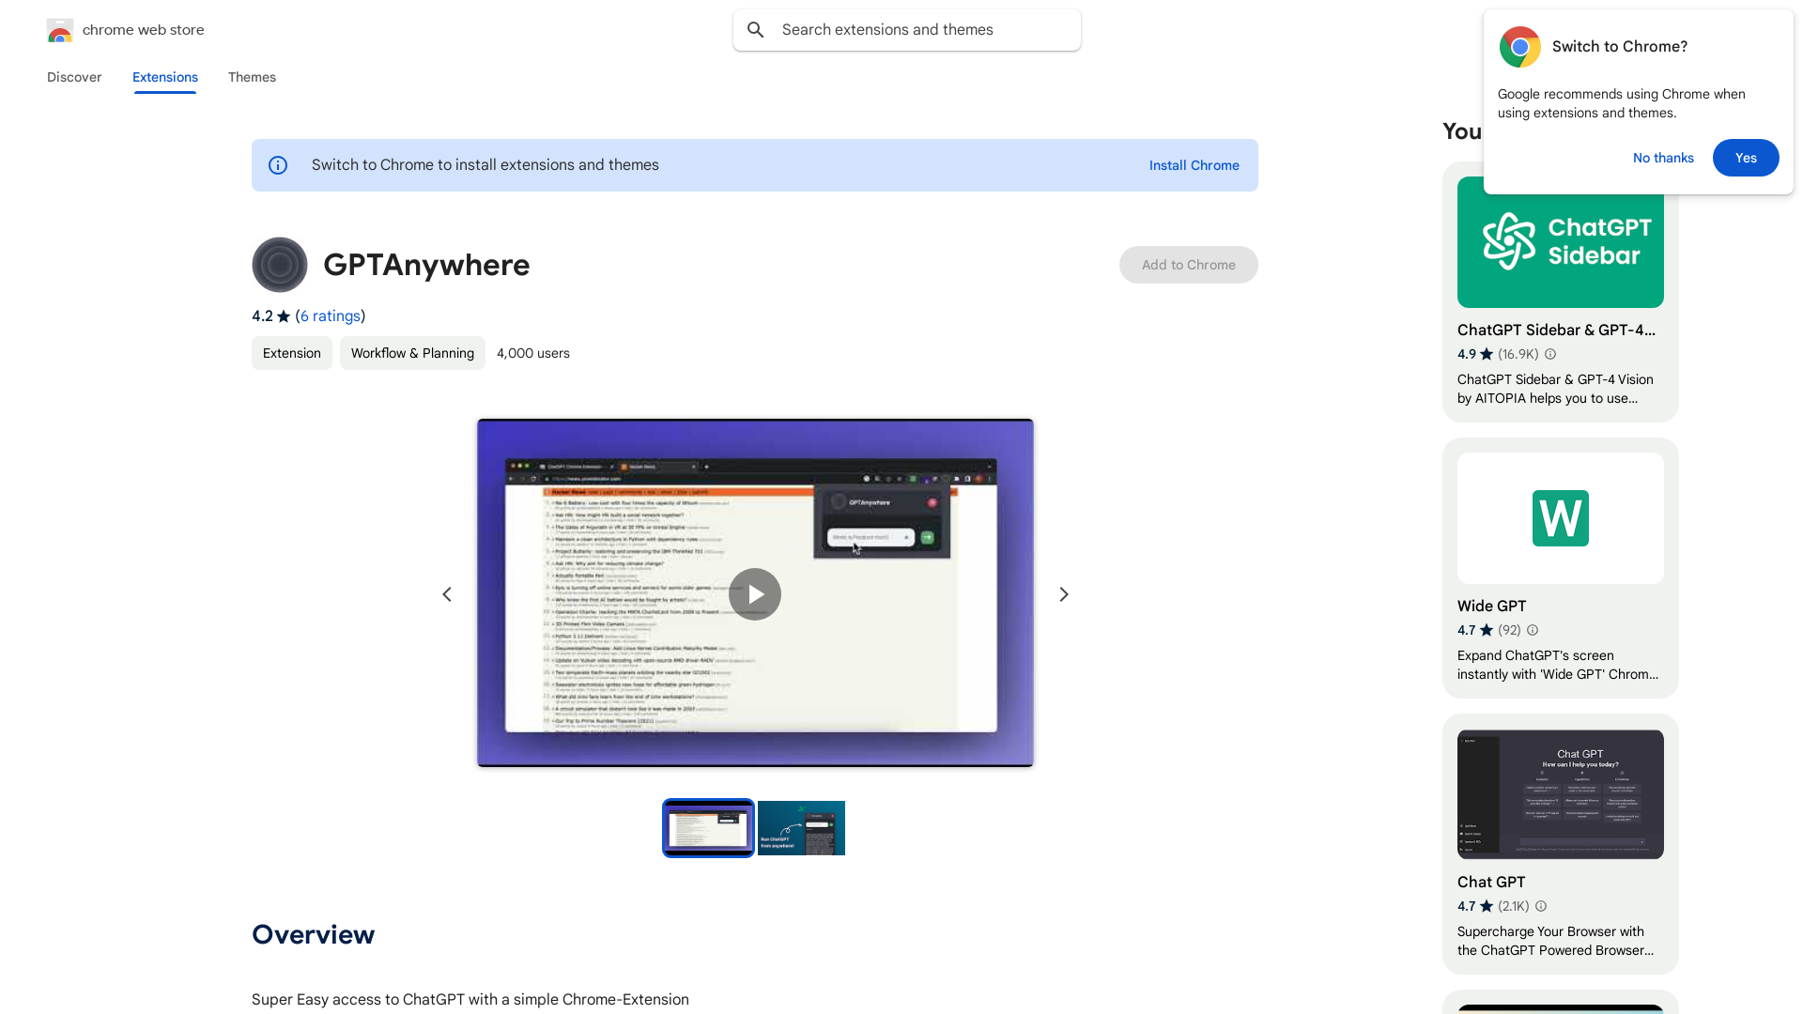The height and width of the screenshot is (1014, 1803).
Task: Open the Wide GPT extension title
Action: coord(1492,606)
